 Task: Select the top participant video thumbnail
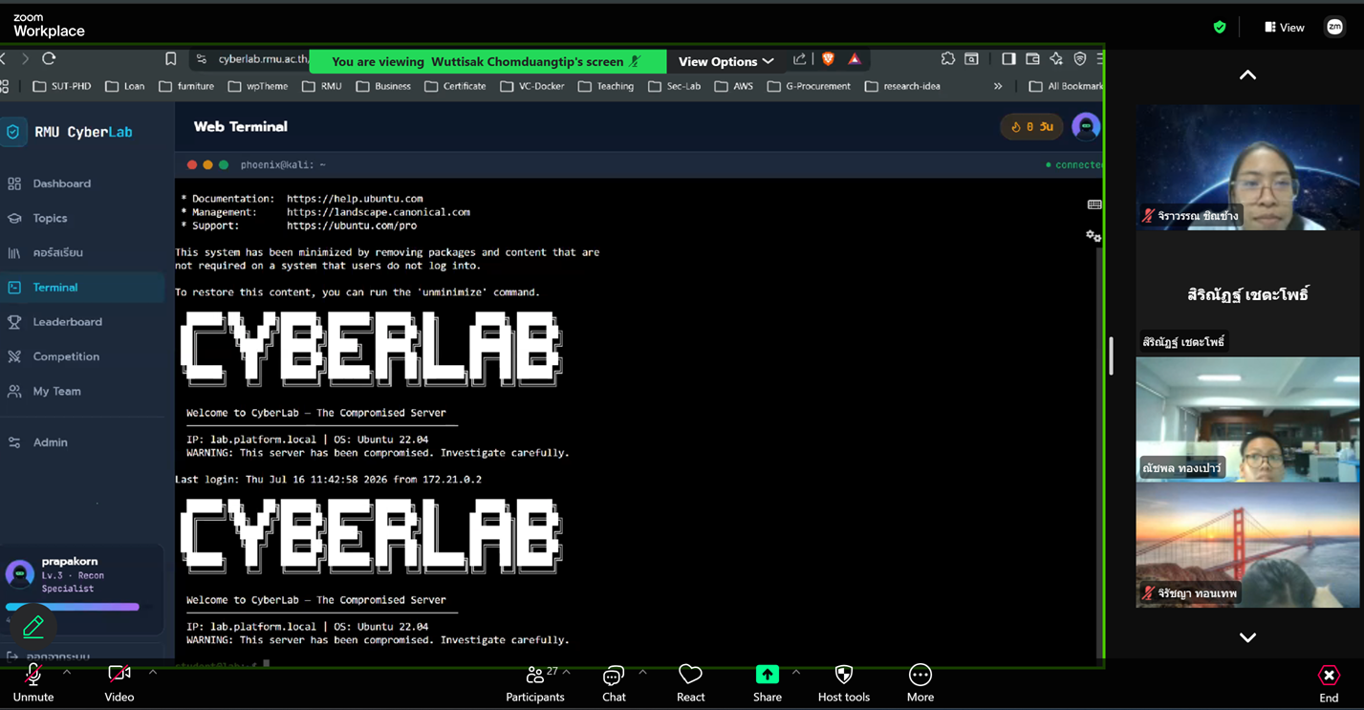1247,167
